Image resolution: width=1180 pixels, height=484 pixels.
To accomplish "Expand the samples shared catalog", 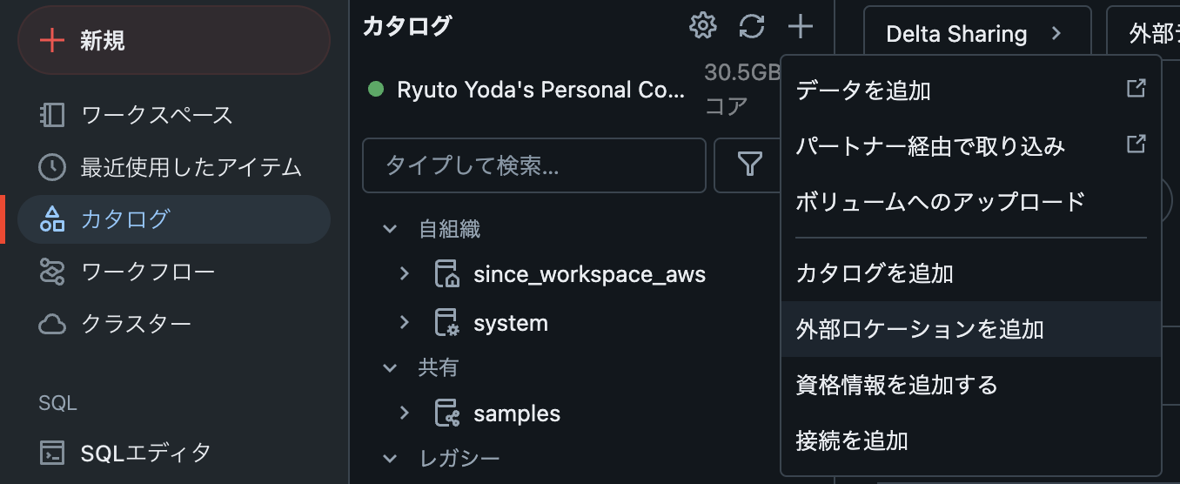I will [x=404, y=413].
